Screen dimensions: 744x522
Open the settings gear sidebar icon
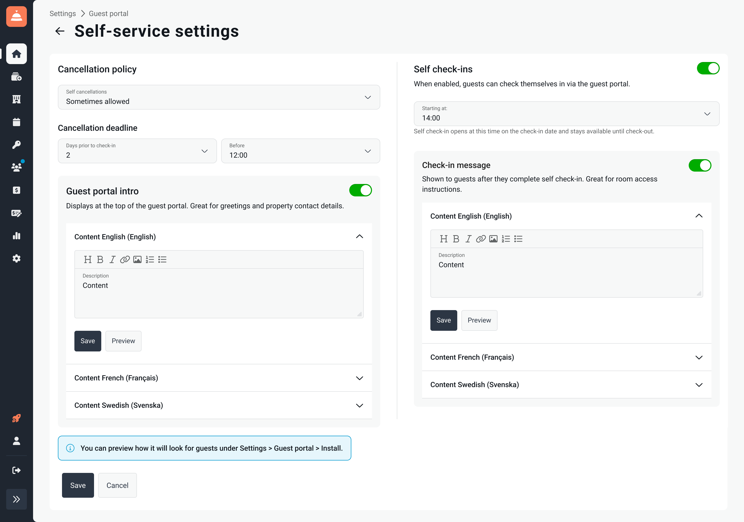(x=17, y=258)
